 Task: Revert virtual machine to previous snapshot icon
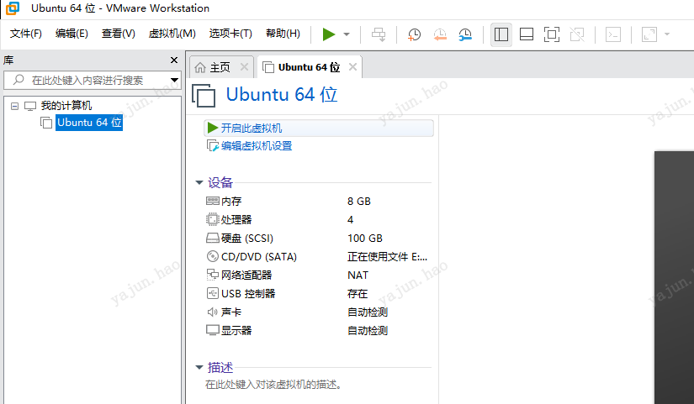[440, 34]
